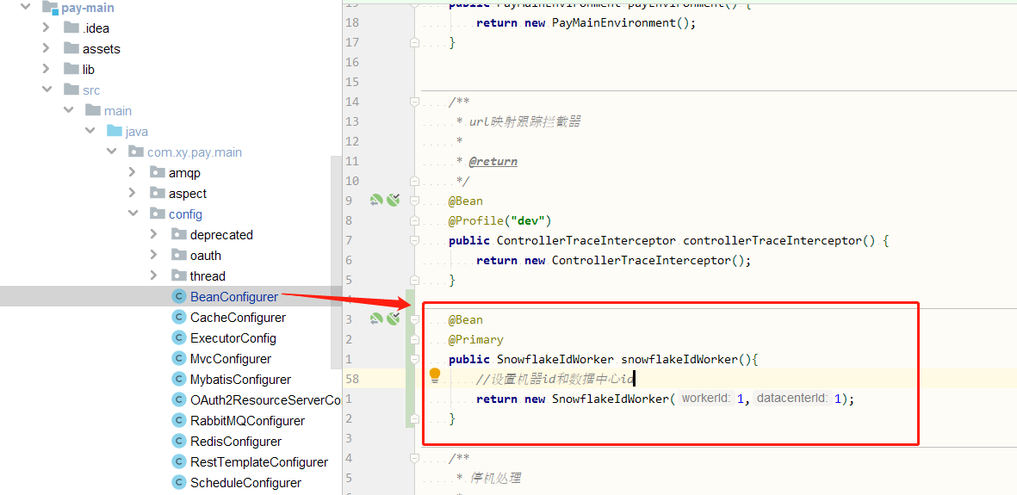This screenshot has width=1017, height=495.
Task: Expand the thread package
Action: point(154,275)
